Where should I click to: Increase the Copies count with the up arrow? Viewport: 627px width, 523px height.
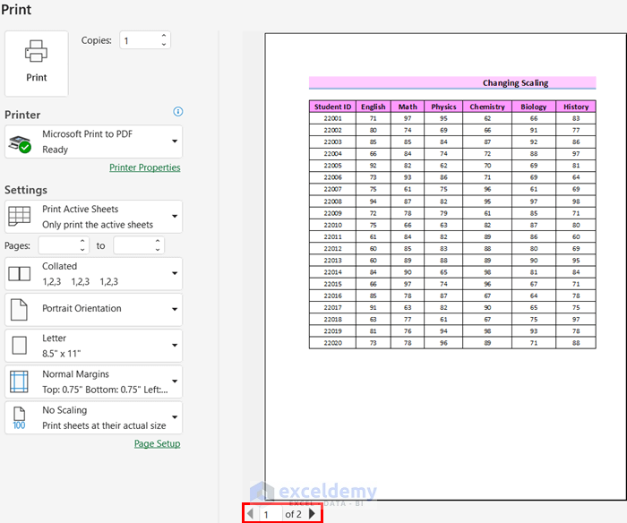coord(164,36)
